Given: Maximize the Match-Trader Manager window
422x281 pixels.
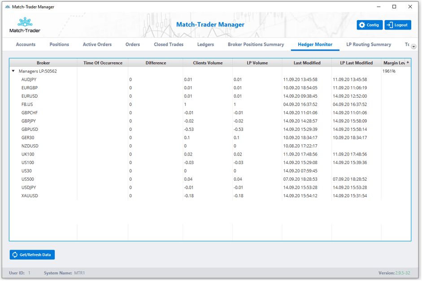Looking at the screenshot, I should tap(394, 7).
